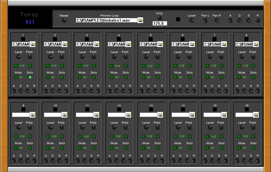Click green button right of 1+2 on pad 15
Viewport: 271px width, 172px height.
pos(221,136)
